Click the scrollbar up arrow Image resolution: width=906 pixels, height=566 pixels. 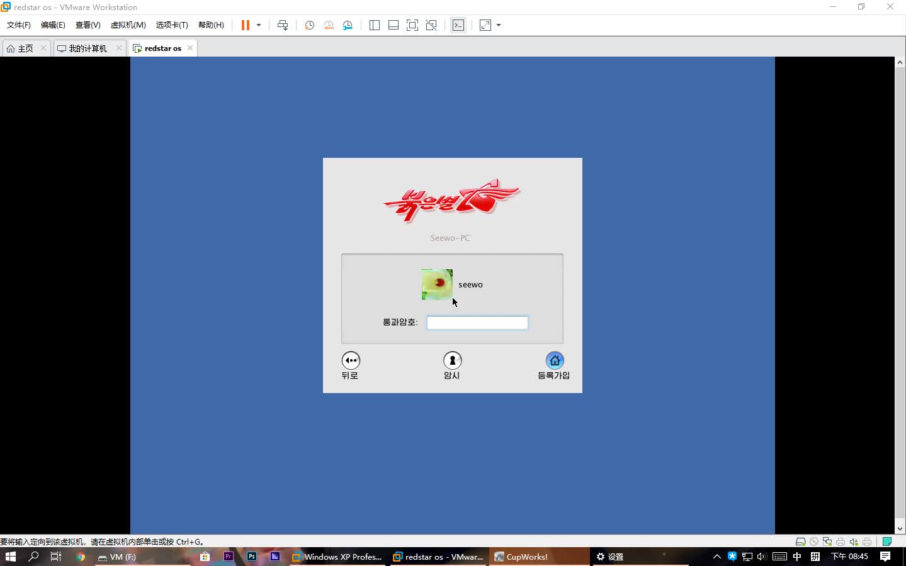(x=900, y=62)
